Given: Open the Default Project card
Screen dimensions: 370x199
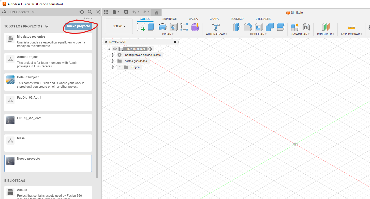Looking at the screenshot, I should (48, 82).
